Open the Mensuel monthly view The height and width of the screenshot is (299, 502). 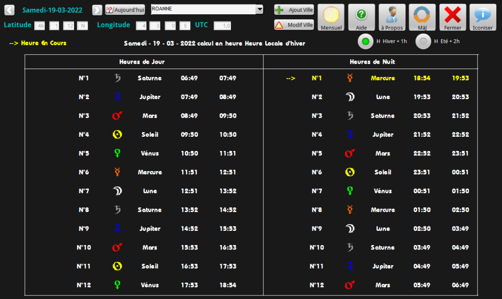pos(331,17)
